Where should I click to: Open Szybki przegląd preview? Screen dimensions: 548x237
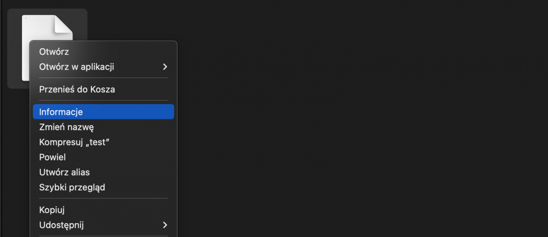coord(72,187)
